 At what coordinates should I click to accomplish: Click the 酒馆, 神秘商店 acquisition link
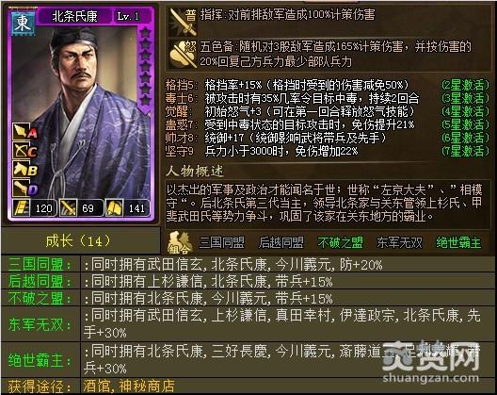click(129, 387)
